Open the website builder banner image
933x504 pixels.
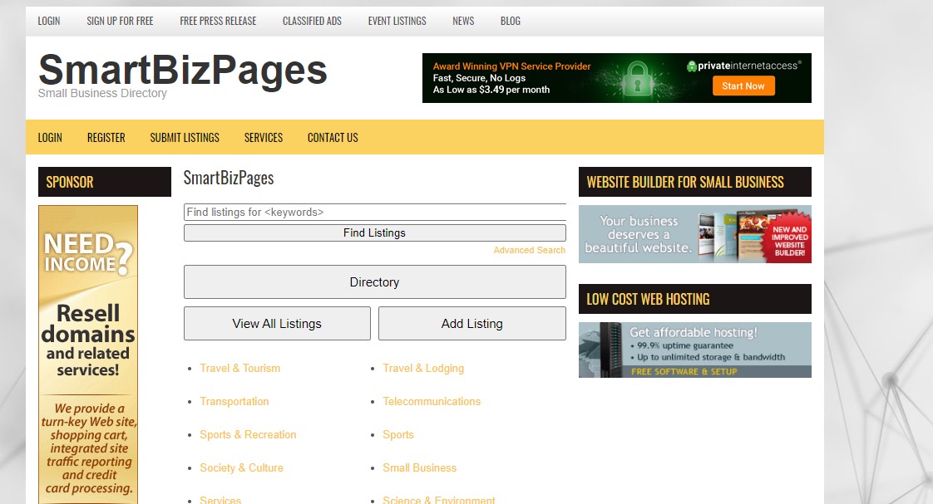[x=694, y=234]
